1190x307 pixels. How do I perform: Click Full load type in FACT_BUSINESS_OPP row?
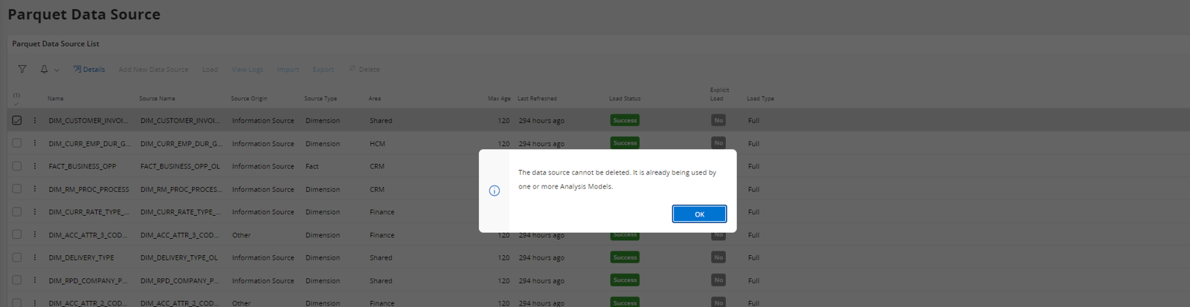(x=753, y=166)
